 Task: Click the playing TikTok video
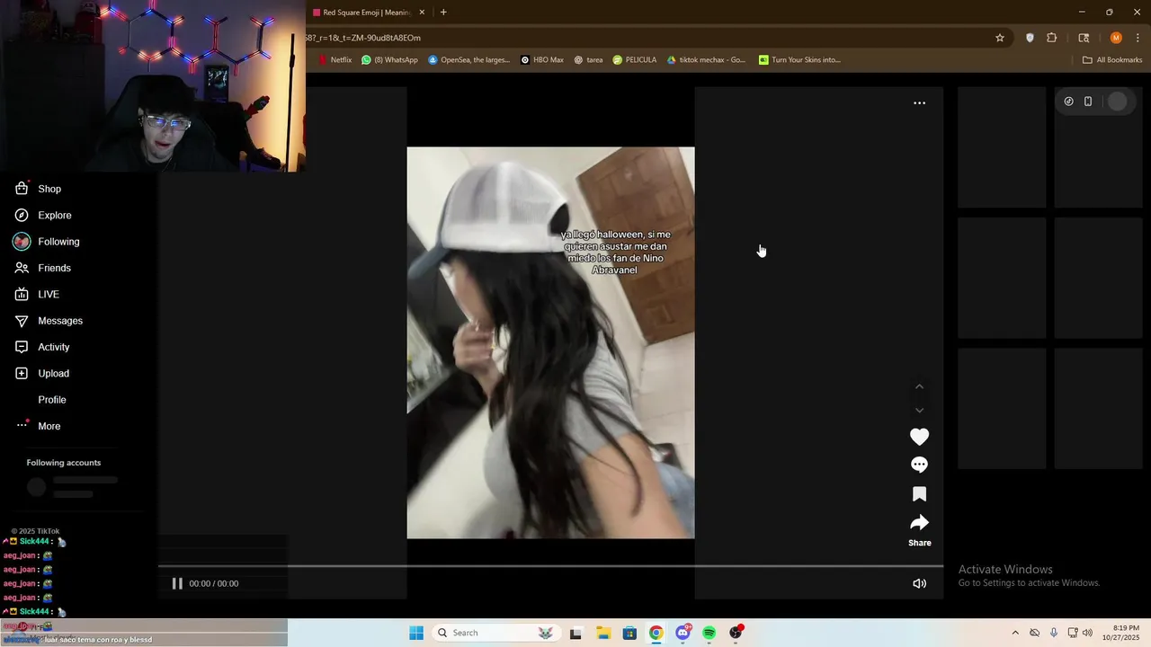tap(550, 342)
